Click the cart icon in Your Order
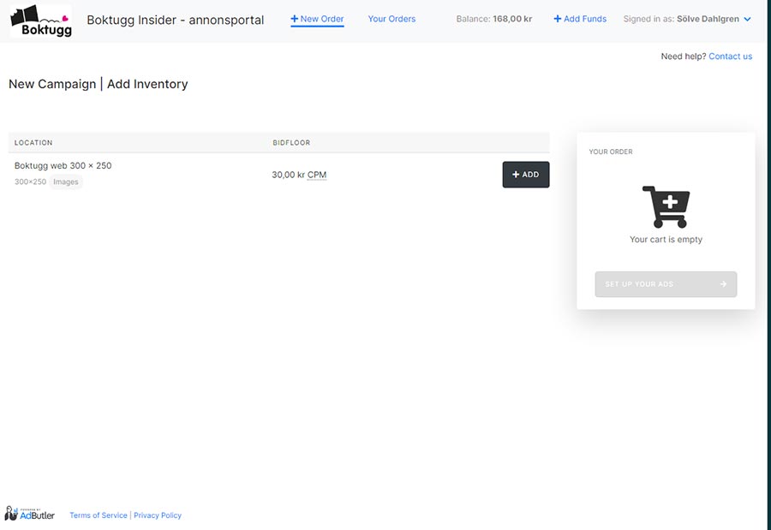Image resolution: width=771 pixels, height=530 pixels. 666,207
